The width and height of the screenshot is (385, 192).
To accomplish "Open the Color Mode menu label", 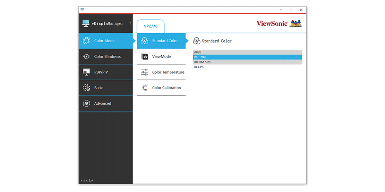I will tap(104, 41).
